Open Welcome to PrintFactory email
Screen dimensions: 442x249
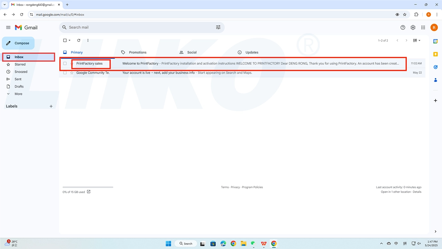pos(242,64)
